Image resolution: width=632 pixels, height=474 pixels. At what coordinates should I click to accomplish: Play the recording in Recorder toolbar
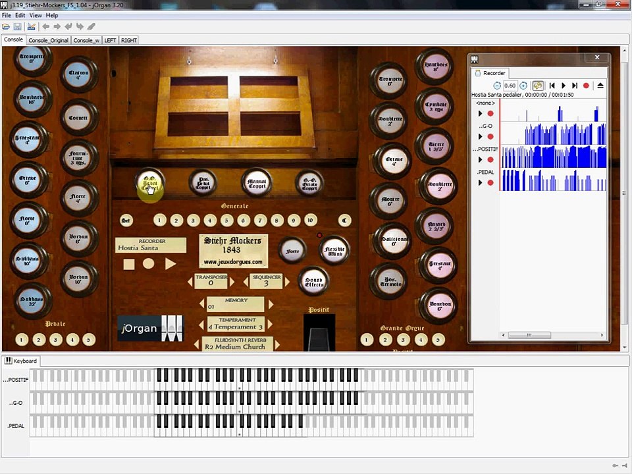pos(564,86)
